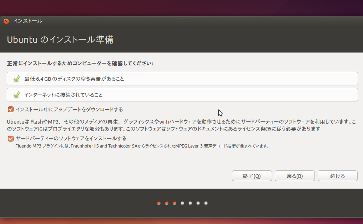Click the 戻る(B) button
Image resolution: width=363 pixels, height=224 pixels.
pos(295,176)
